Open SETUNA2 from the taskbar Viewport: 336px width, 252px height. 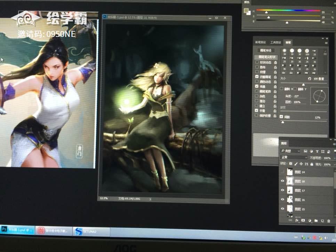[91, 231]
